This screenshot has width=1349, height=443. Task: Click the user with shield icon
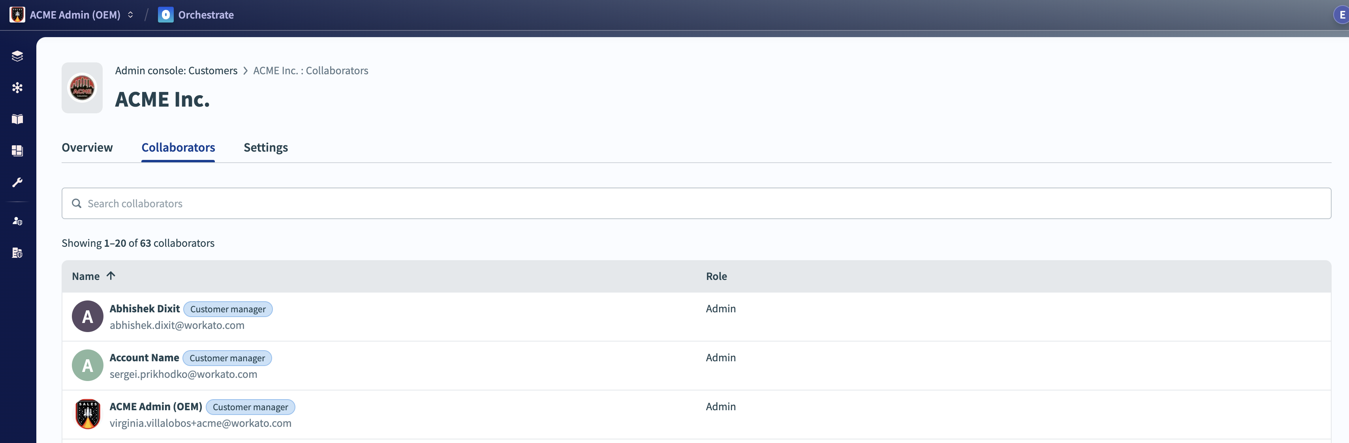[x=17, y=221]
